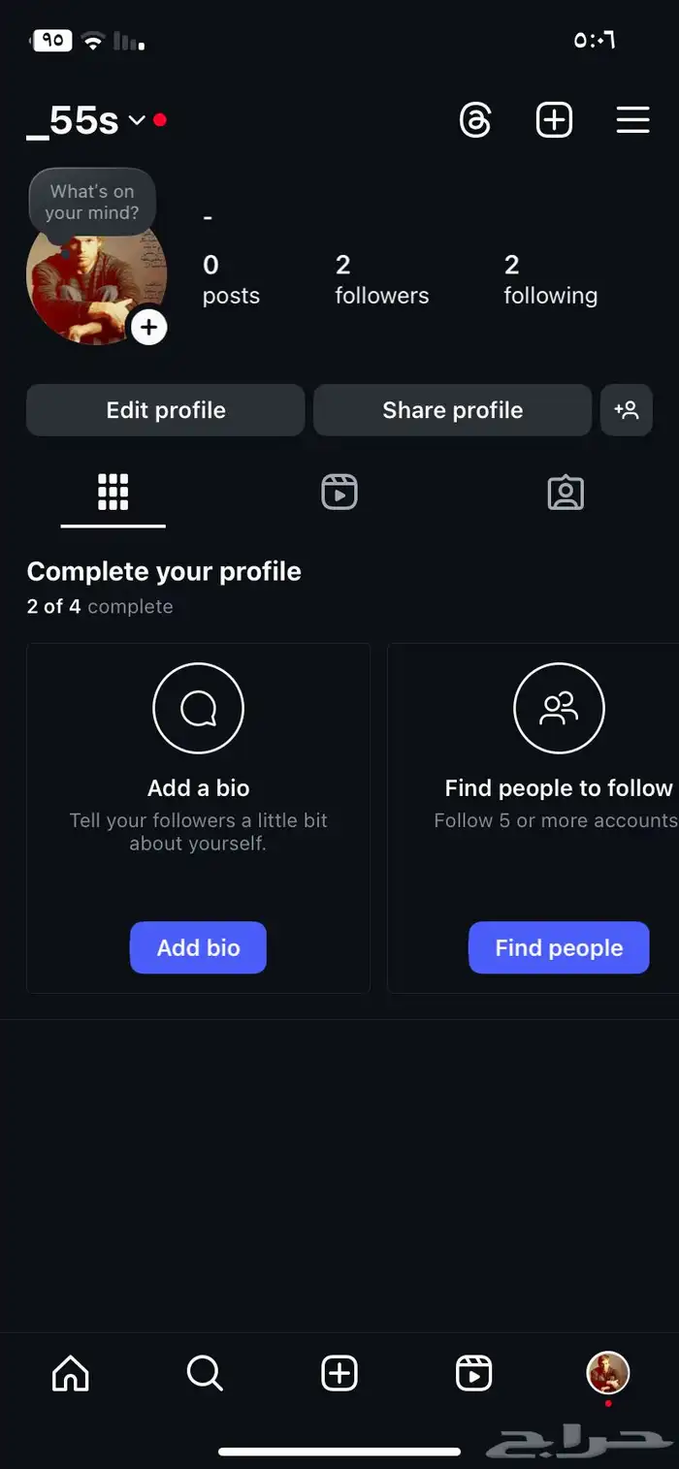Open Search from bottom navigation
The height and width of the screenshot is (1469, 679).
pos(205,1373)
